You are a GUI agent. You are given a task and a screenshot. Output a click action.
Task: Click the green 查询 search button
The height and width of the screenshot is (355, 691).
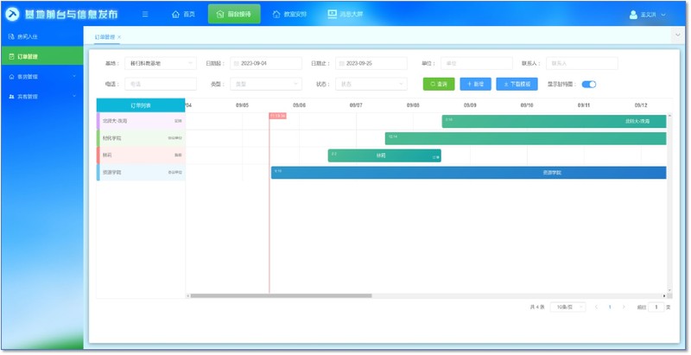[439, 84]
